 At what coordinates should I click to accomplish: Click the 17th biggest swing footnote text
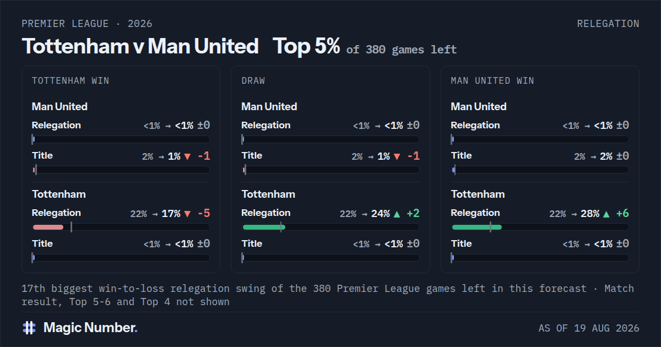pos(328,295)
